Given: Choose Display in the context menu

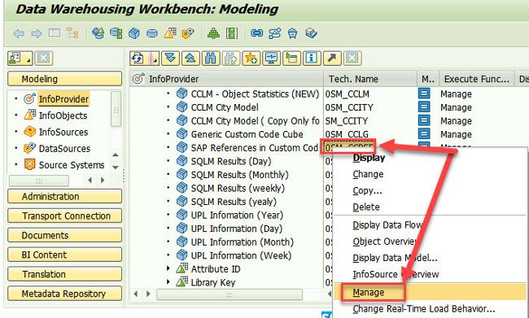Looking at the screenshot, I should [369, 158].
